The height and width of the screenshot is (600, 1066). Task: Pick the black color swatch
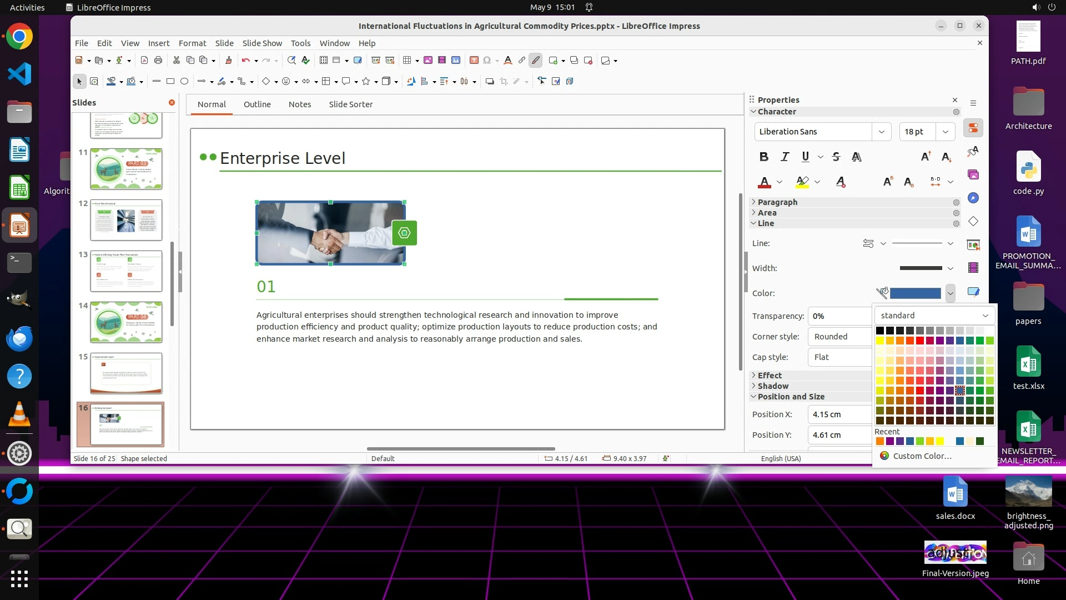pos(880,331)
